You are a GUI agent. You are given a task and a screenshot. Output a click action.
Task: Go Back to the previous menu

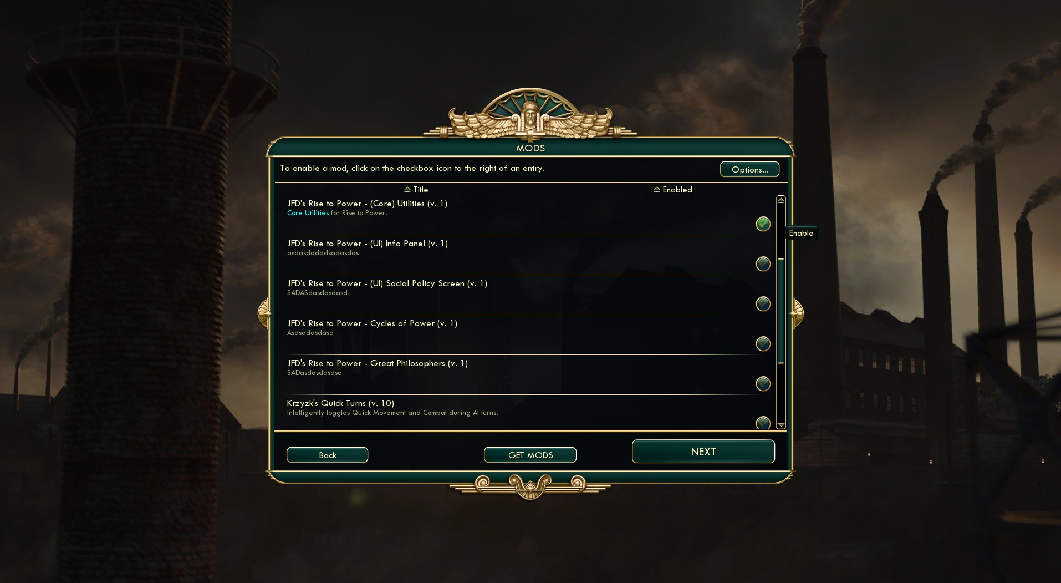pos(327,455)
